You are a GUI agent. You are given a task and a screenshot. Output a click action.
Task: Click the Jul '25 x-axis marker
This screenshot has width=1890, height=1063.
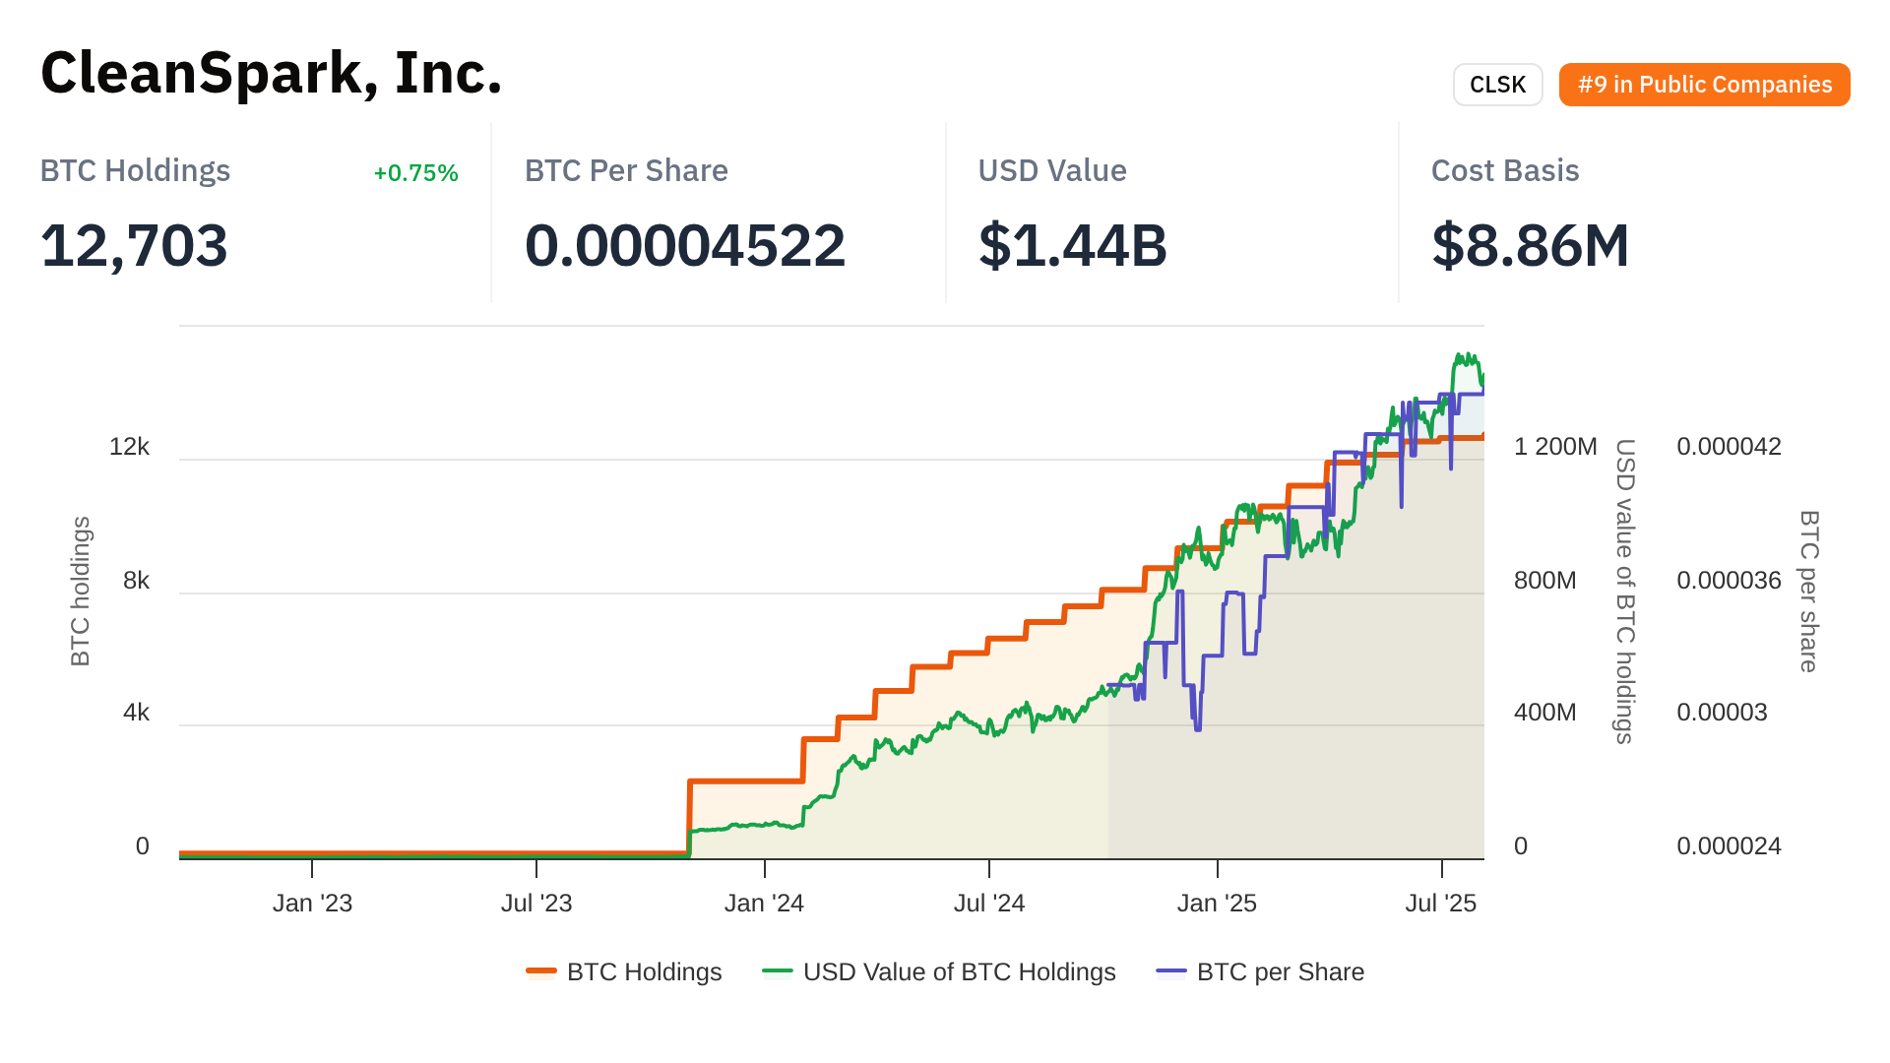[1440, 903]
